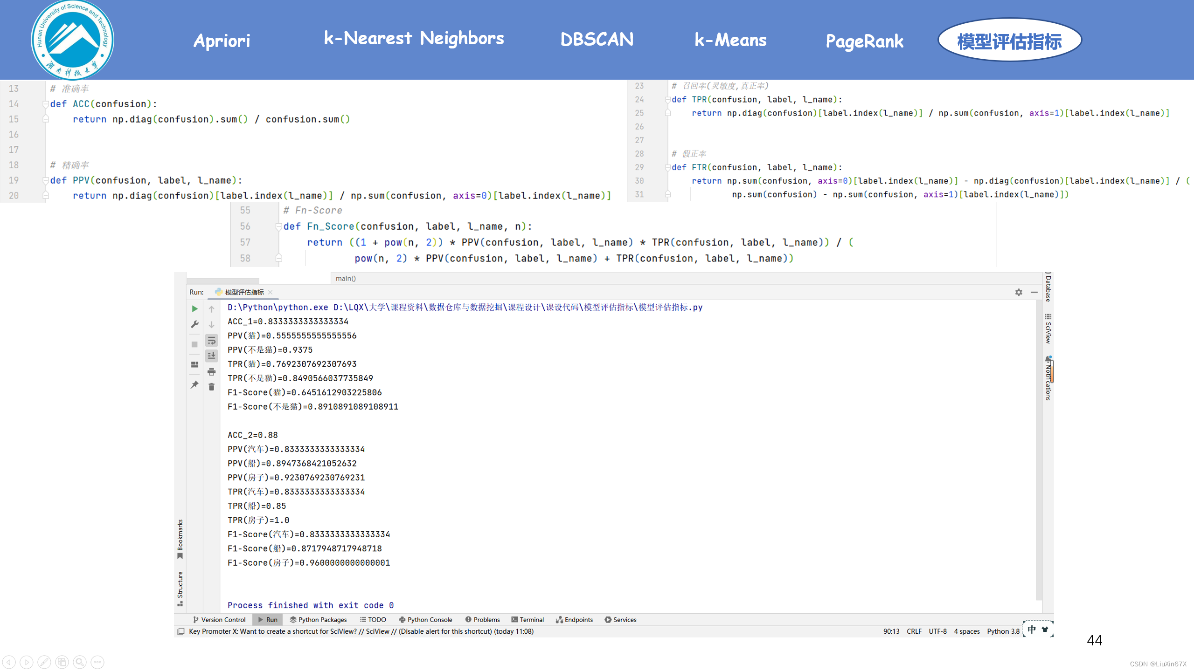Open the Python Console tab

[425, 620]
